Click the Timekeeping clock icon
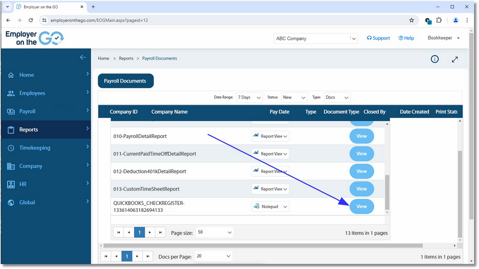Viewport: 479px width, 269px height. pyautogui.click(x=11, y=148)
